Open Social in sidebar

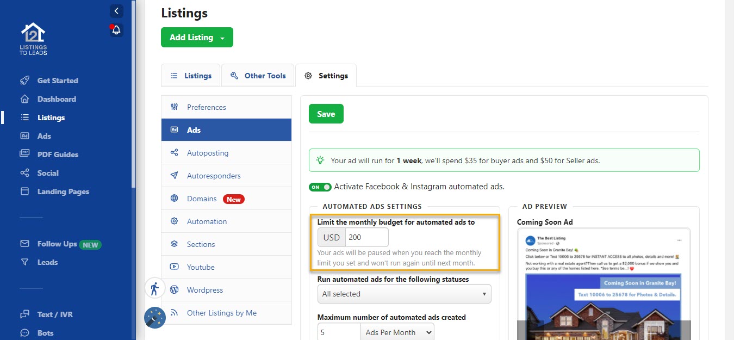[x=48, y=173]
